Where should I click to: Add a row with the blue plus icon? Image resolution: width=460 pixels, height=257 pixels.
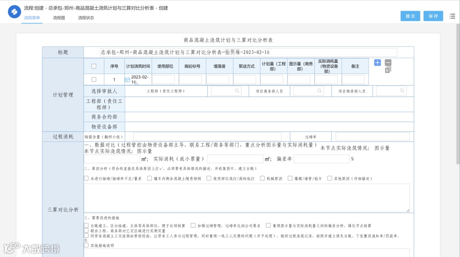[377, 63]
